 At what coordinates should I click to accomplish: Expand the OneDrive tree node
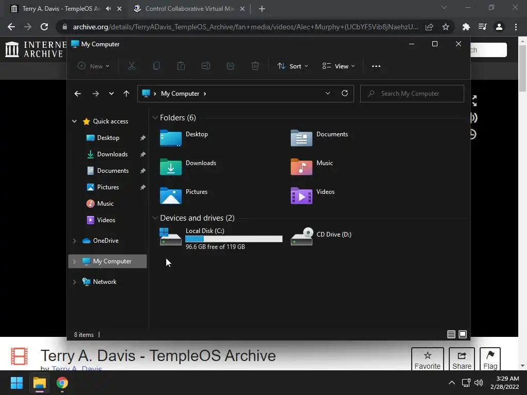tap(74, 241)
